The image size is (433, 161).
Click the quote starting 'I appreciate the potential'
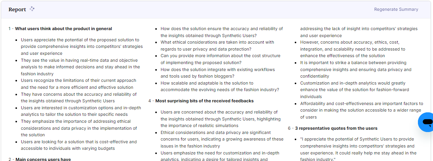(x=358, y=149)
